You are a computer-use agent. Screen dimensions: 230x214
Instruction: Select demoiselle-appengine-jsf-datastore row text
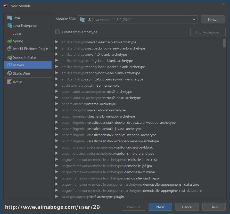(x=130, y=184)
